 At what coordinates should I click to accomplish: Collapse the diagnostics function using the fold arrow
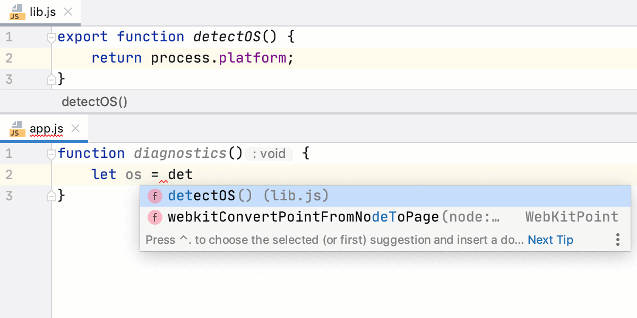pos(51,153)
